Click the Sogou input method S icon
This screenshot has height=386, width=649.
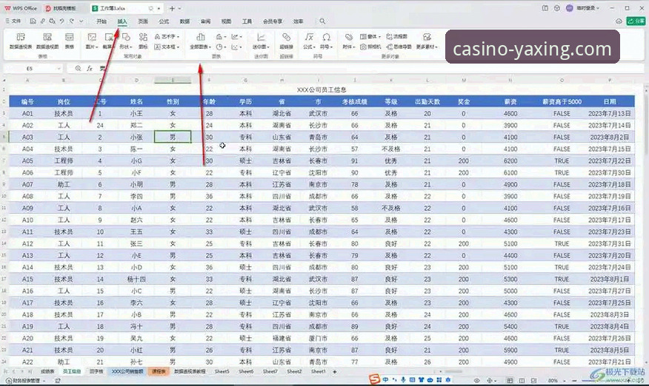click(x=374, y=379)
